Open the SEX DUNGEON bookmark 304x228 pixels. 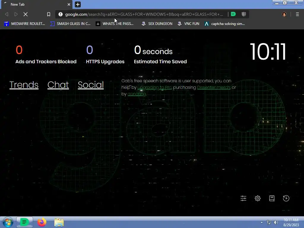[x=157, y=24]
